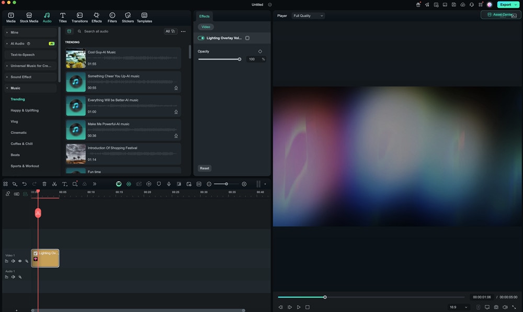Click the AI copilot robot icon
This screenshot has width=523, height=312.
119,184
